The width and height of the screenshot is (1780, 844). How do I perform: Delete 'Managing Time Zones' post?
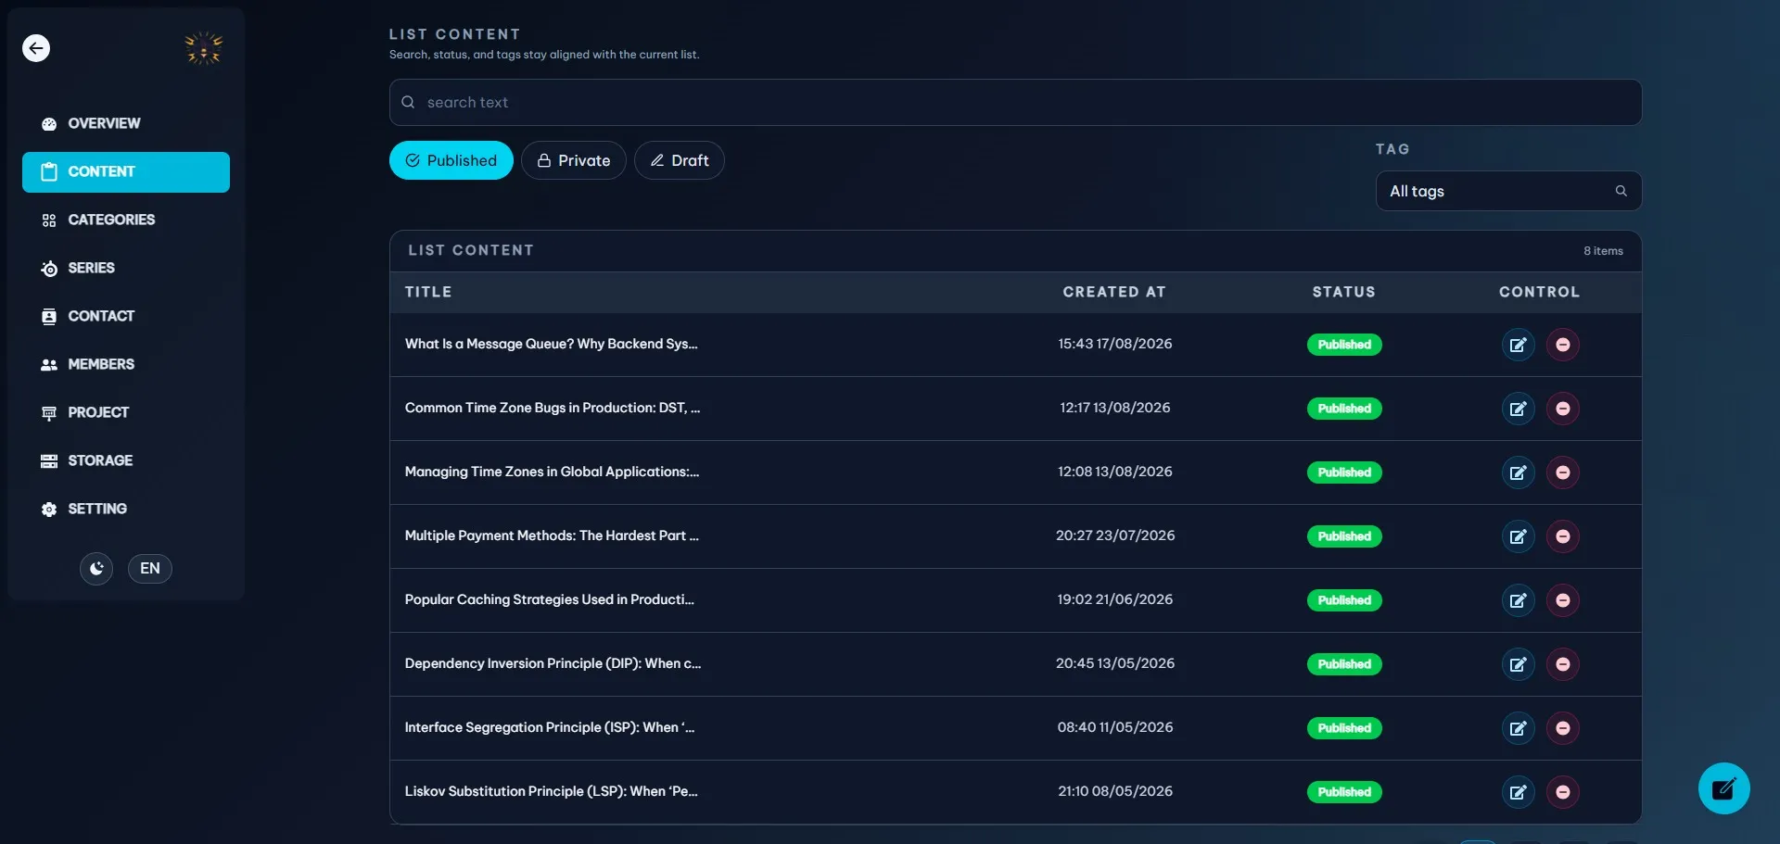1563,473
